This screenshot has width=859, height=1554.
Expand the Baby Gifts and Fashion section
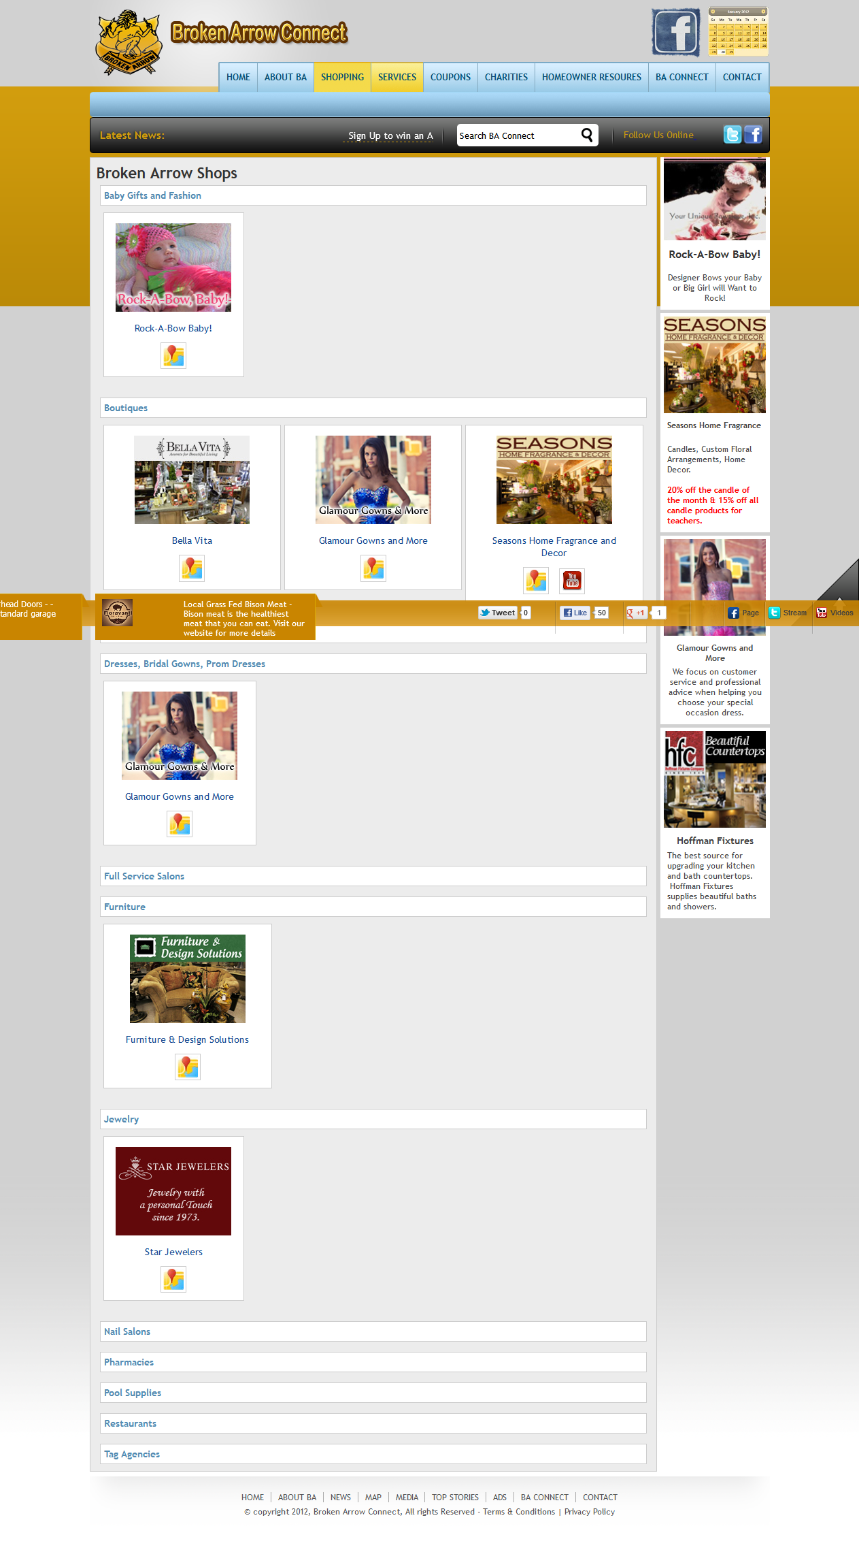[x=373, y=195]
